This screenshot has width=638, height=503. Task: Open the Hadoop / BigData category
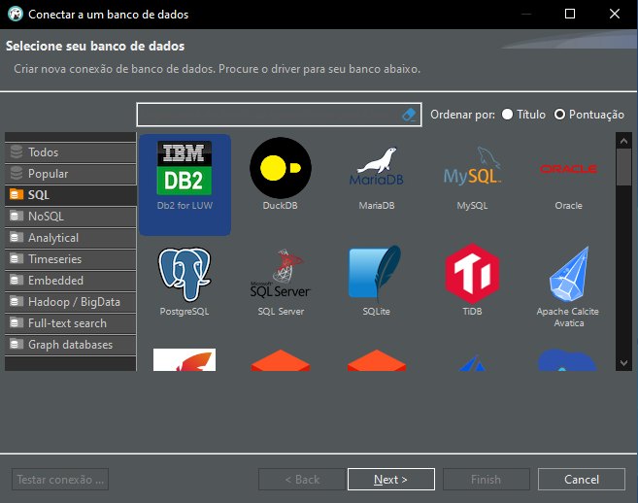[70, 302]
